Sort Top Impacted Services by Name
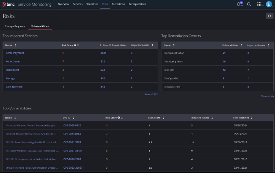Screen dimensions: 275x173 coord(15,45)
